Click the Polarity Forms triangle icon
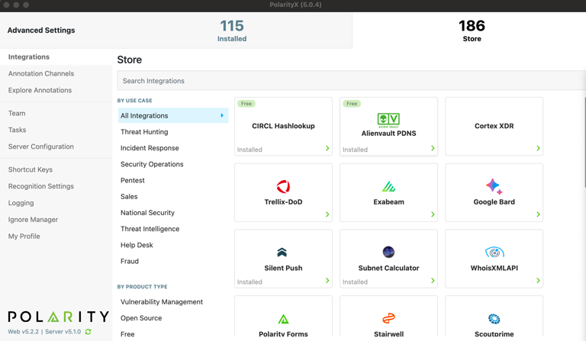Image resolution: width=586 pixels, height=341 pixels. point(283,319)
